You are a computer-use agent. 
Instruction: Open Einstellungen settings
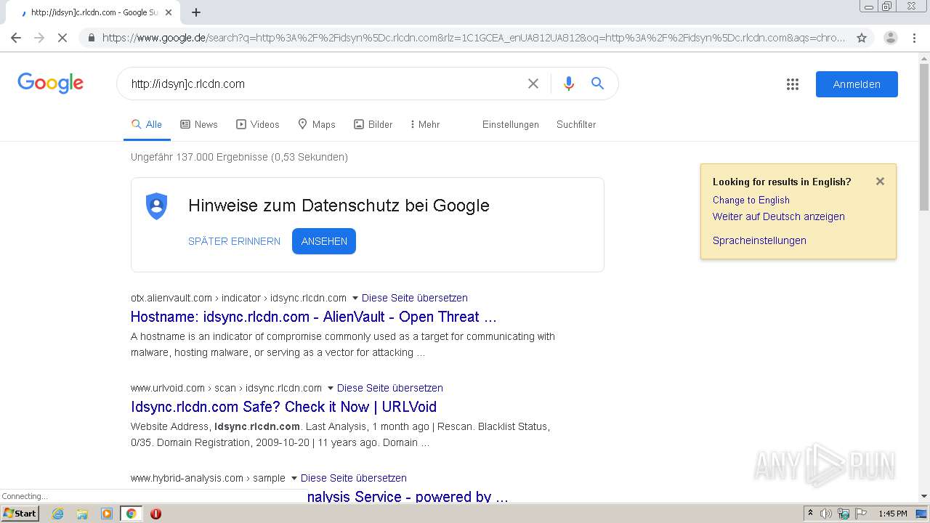click(511, 124)
